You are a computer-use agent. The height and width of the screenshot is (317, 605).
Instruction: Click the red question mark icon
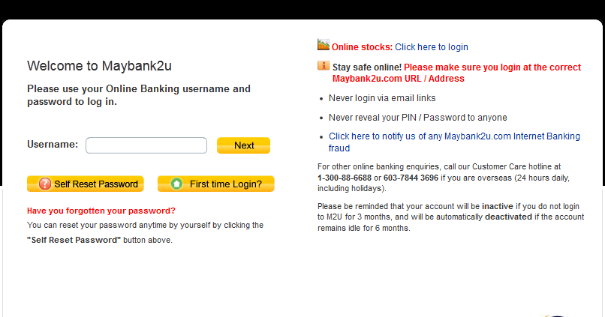[x=45, y=184]
